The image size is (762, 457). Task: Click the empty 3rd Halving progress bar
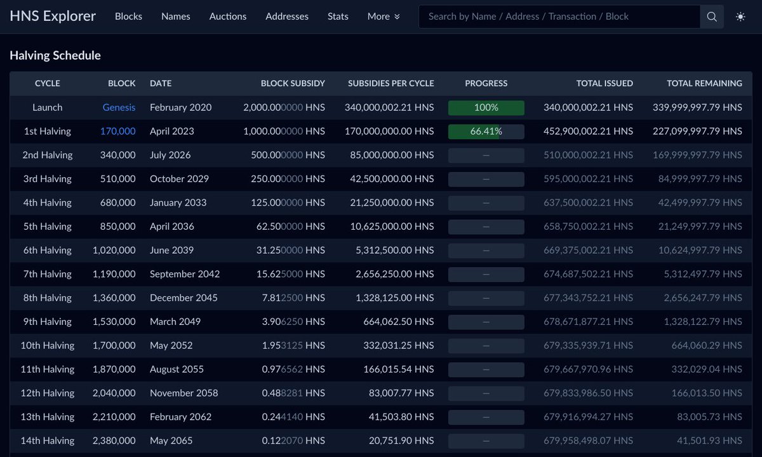pos(486,179)
